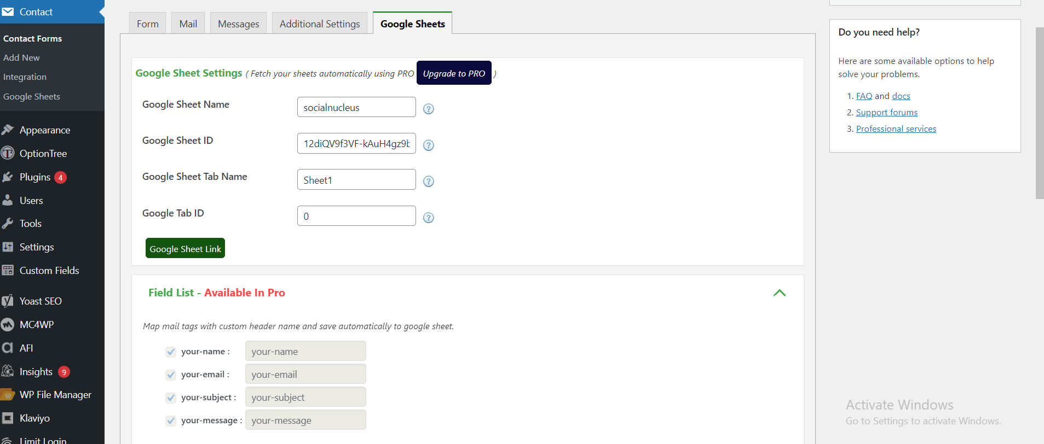Image resolution: width=1044 pixels, height=444 pixels.
Task: Click the Google Sheet Tab Name field
Action: coord(356,179)
